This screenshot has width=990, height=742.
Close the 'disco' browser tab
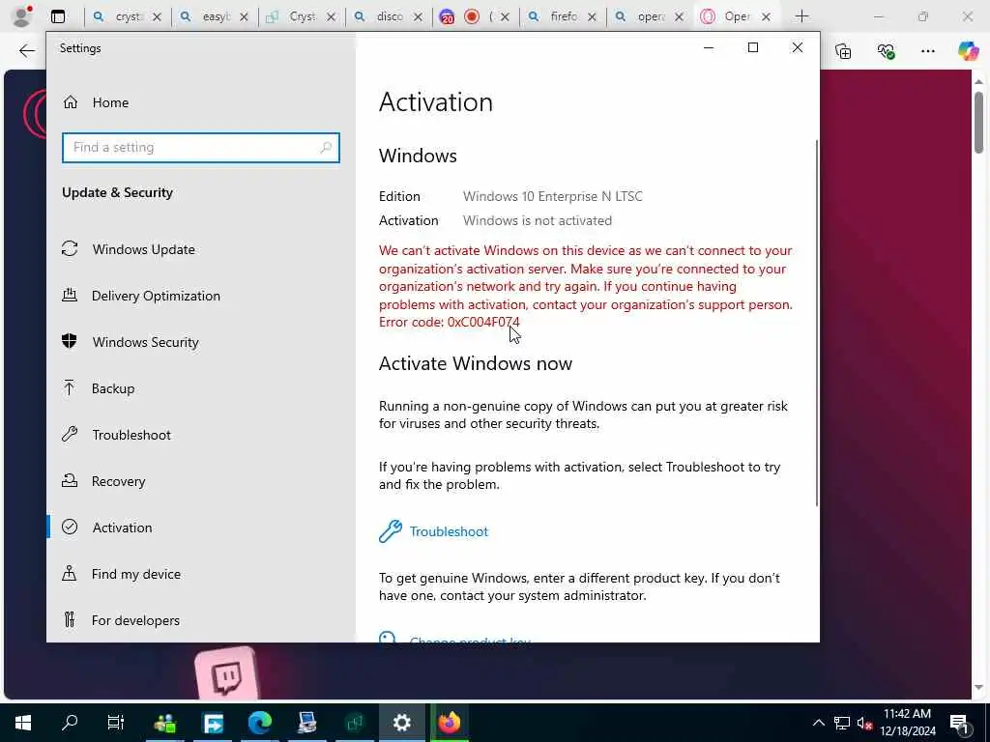coord(418,17)
